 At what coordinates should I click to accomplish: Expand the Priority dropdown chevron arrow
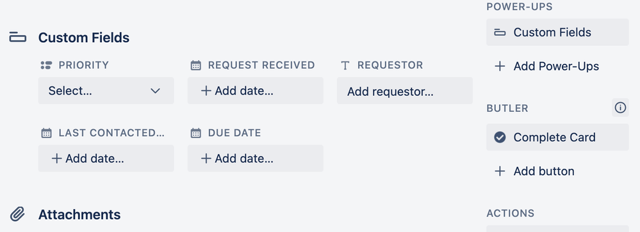click(x=155, y=91)
